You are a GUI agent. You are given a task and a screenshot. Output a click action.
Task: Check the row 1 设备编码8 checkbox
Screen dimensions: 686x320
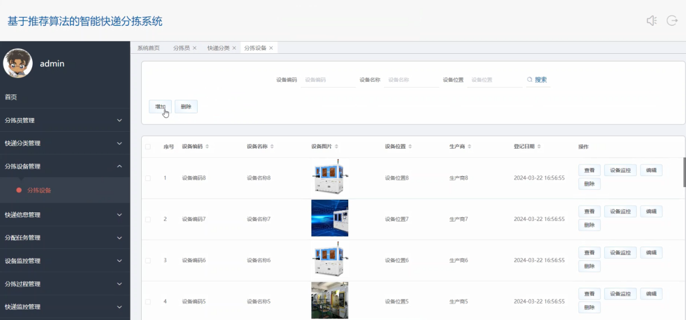[148, 178]
